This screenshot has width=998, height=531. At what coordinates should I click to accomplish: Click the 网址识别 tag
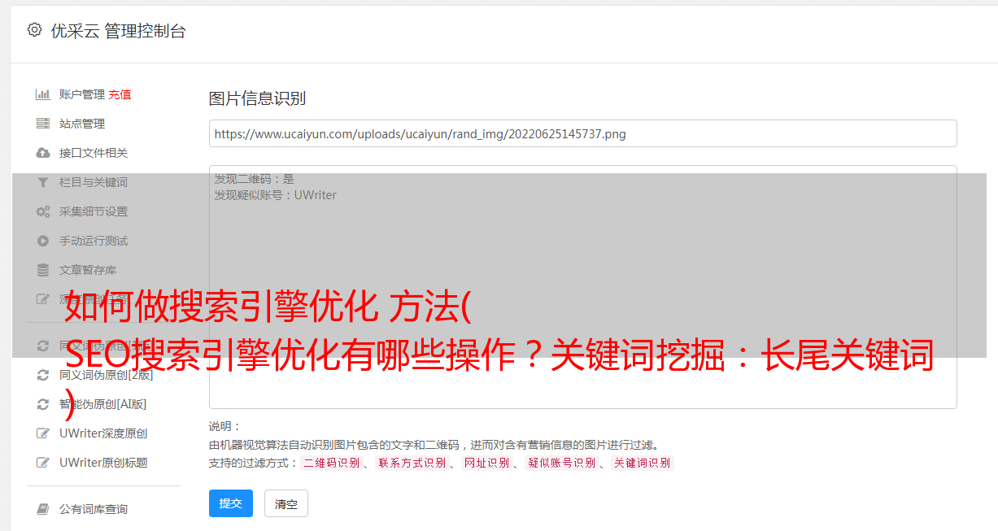(x=486, y=463)
